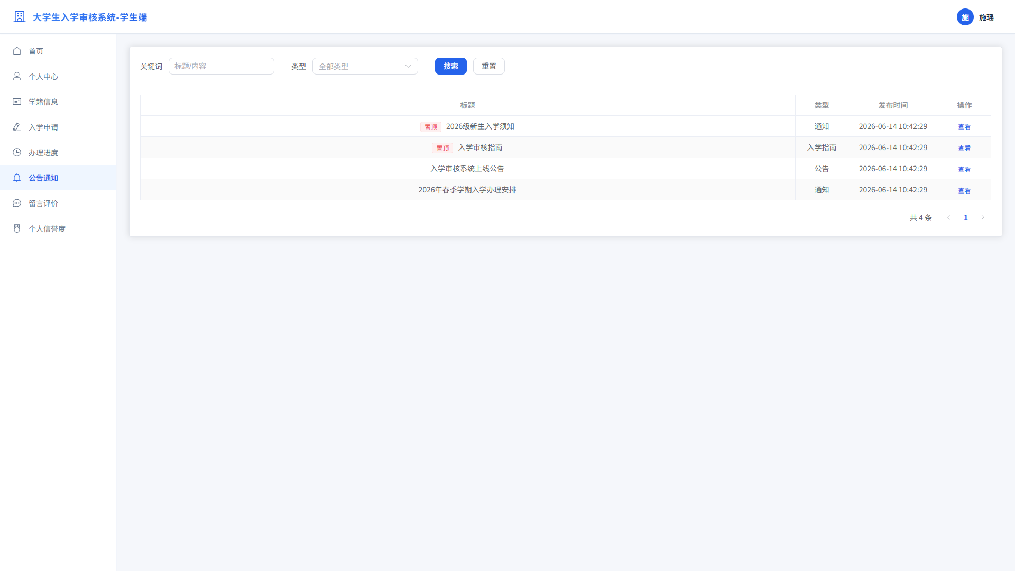The image size is (1015, 571).
Task: Click page number 1 in pagination
Action: pos(966,218)
